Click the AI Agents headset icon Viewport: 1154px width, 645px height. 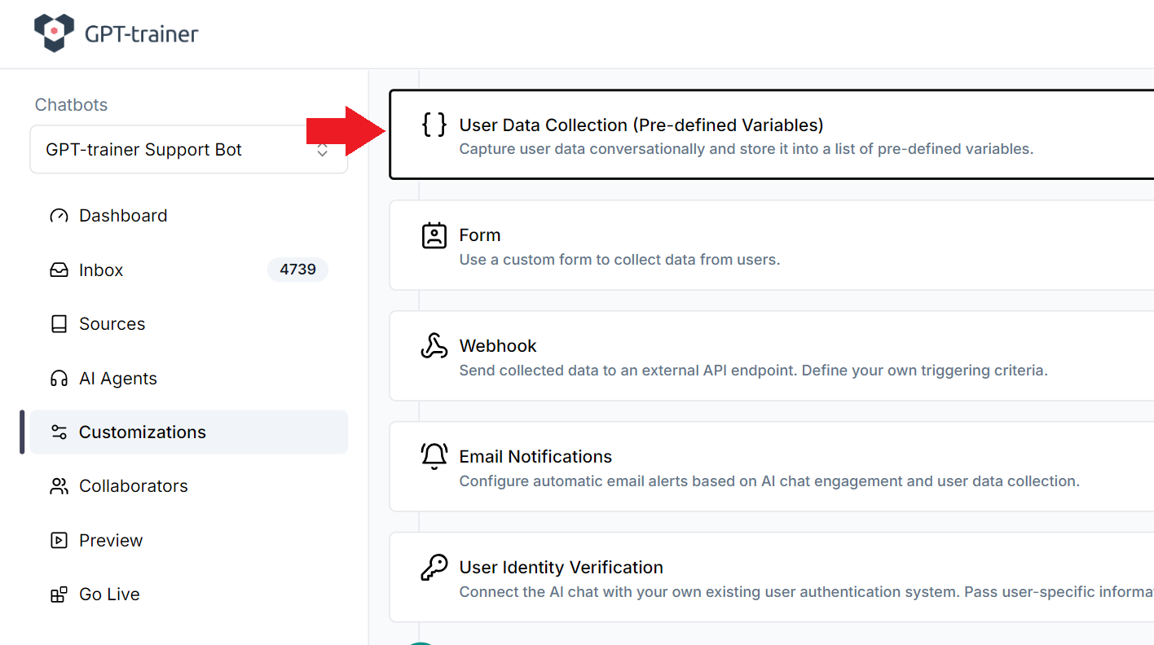(x=59, y=379)
